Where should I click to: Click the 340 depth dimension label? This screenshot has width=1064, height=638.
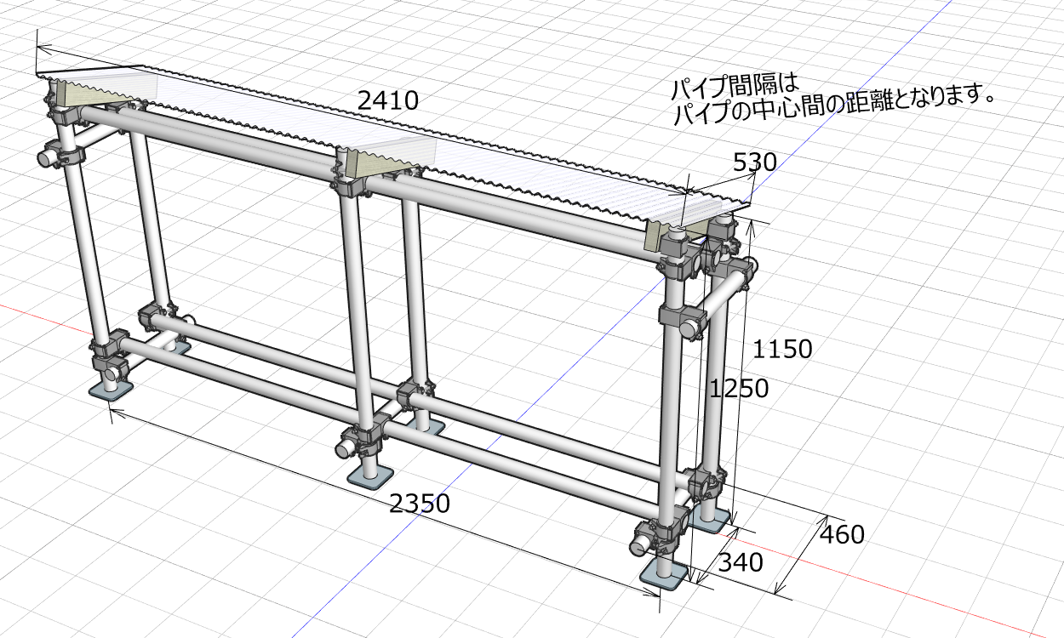[741, 562]
